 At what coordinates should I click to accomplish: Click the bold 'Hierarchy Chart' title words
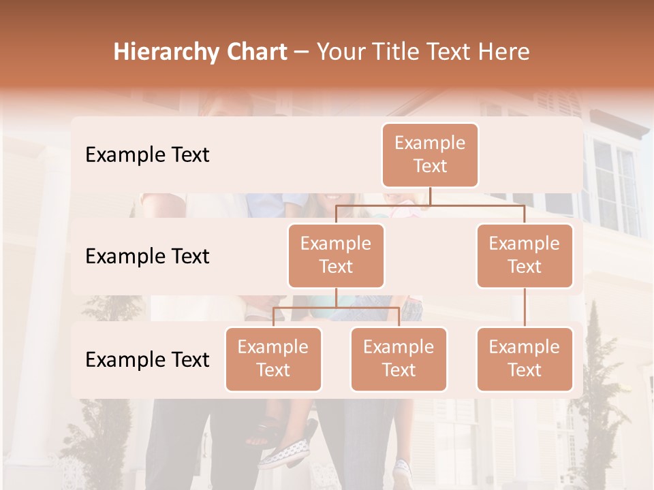pyautogui.click(x=200, y=52)
